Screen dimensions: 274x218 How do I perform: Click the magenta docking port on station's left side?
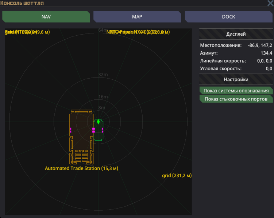(70, 130)
